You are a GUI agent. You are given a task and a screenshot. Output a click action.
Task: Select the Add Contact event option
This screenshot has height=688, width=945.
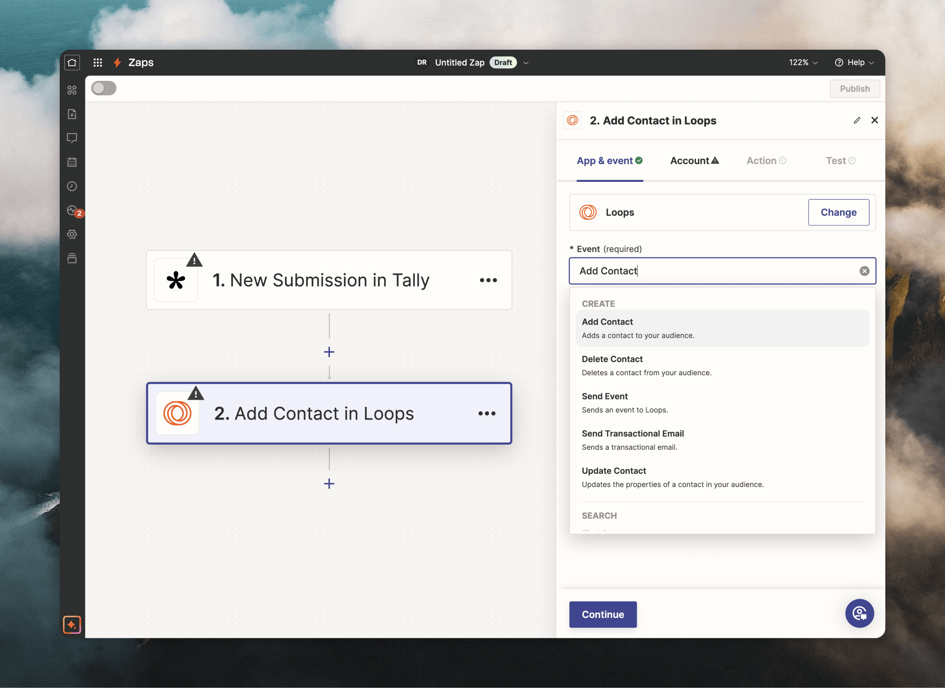(722, 328)
